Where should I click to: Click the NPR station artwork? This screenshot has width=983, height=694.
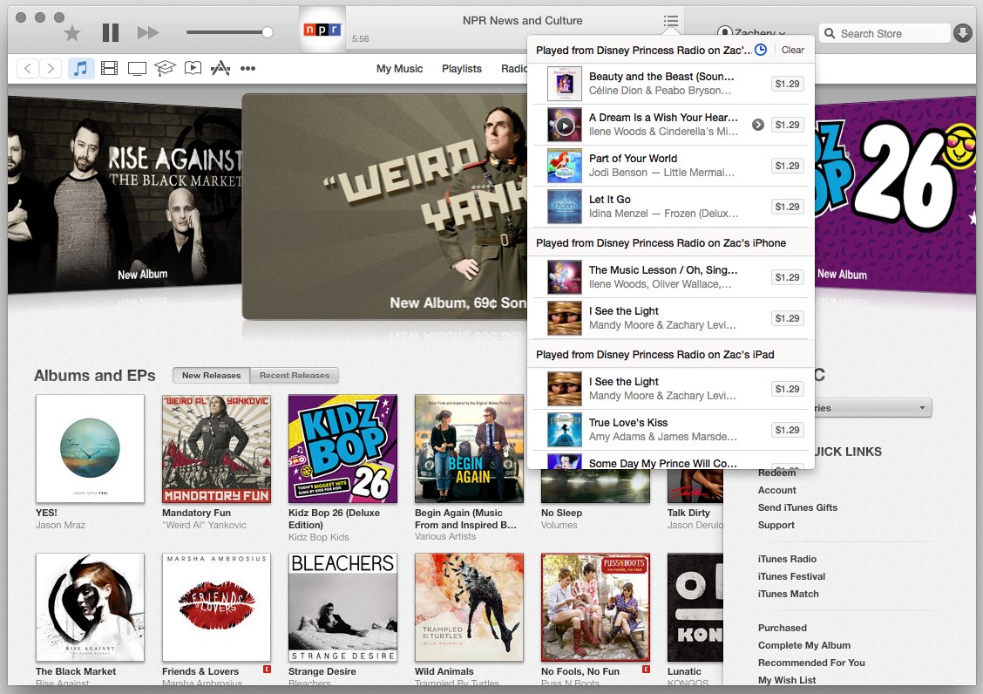pos(322,30)
